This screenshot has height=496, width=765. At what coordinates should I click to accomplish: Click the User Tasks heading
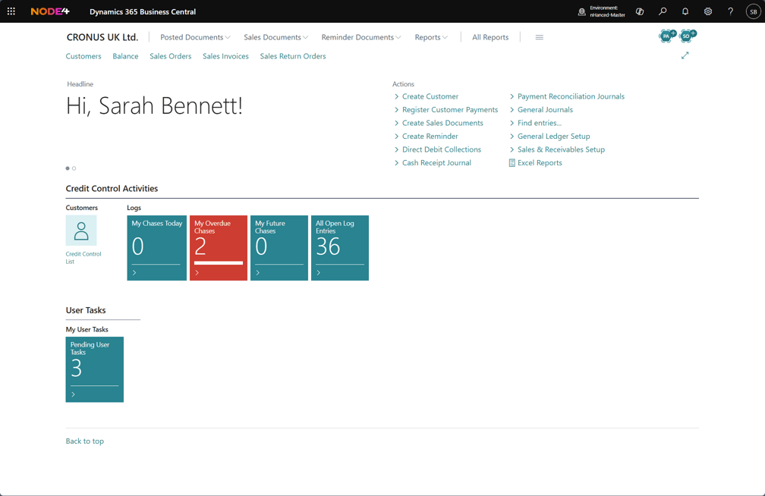pos(86,310)
